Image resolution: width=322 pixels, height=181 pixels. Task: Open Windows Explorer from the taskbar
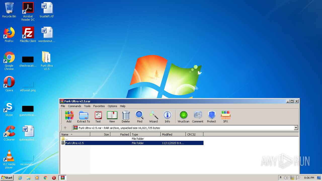28,178
